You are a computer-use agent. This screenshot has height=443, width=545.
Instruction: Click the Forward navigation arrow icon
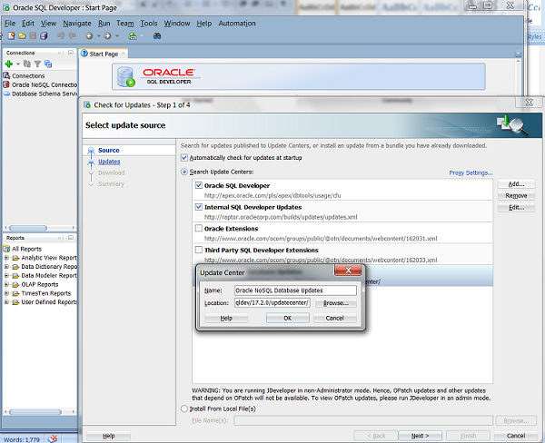tap(107, 35)
